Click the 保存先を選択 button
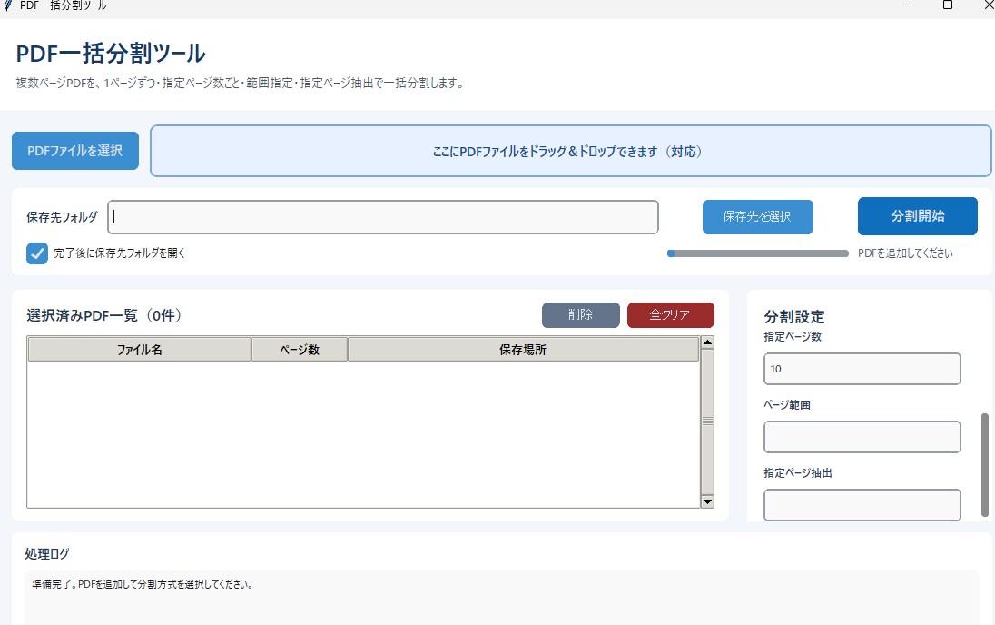Image resolution: width=995 pixels, height=625 pixels. tap(757, 216)
